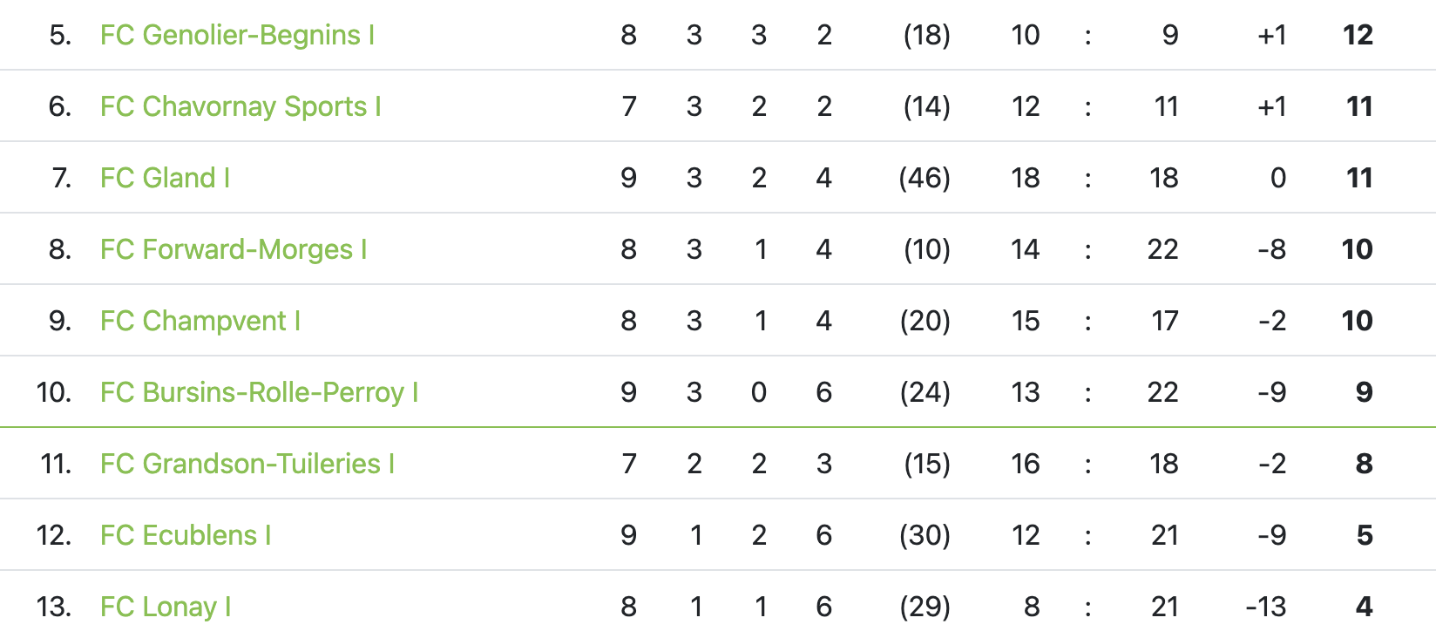Image resolution: width=1436 pixels, height=638 pixels.
Task: Click the FC Grandson-Tuileries I link
Action: pyautogui.click(x=247, y=464)
